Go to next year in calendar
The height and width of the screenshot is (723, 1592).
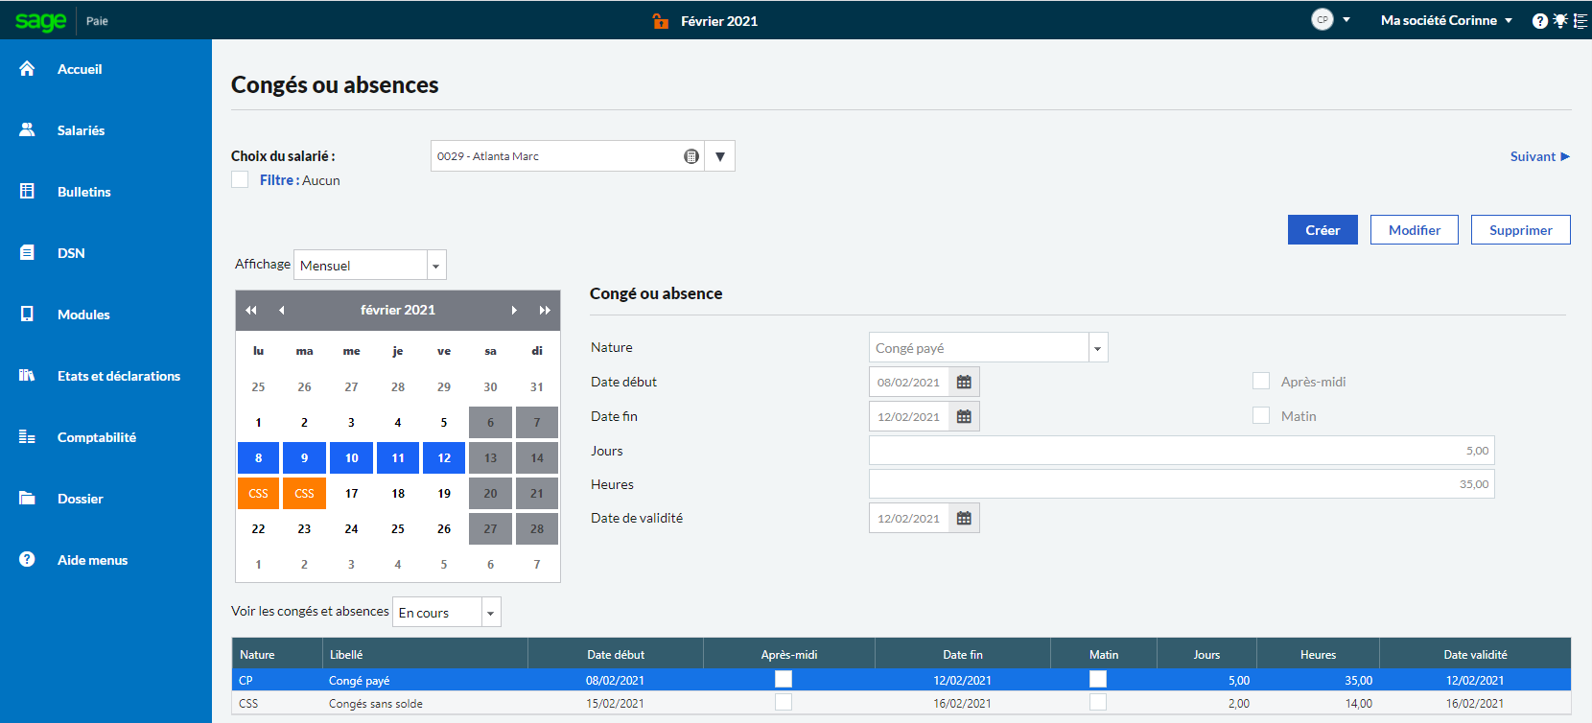(545, 310)
